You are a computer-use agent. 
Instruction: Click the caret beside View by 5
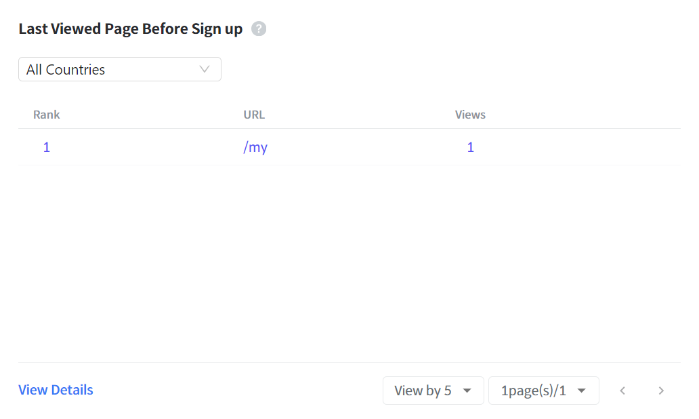pyautogui.click(x=467, y=391)
